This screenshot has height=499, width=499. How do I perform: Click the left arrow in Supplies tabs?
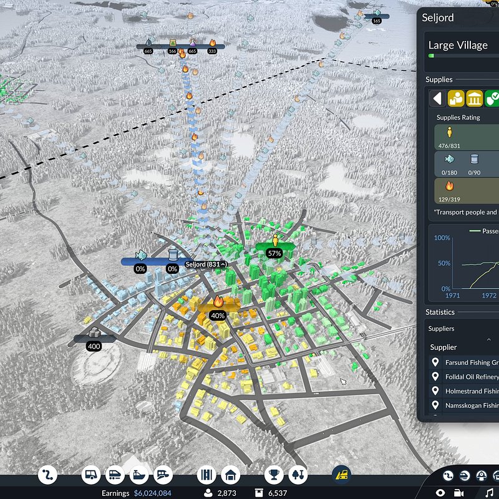438,99
